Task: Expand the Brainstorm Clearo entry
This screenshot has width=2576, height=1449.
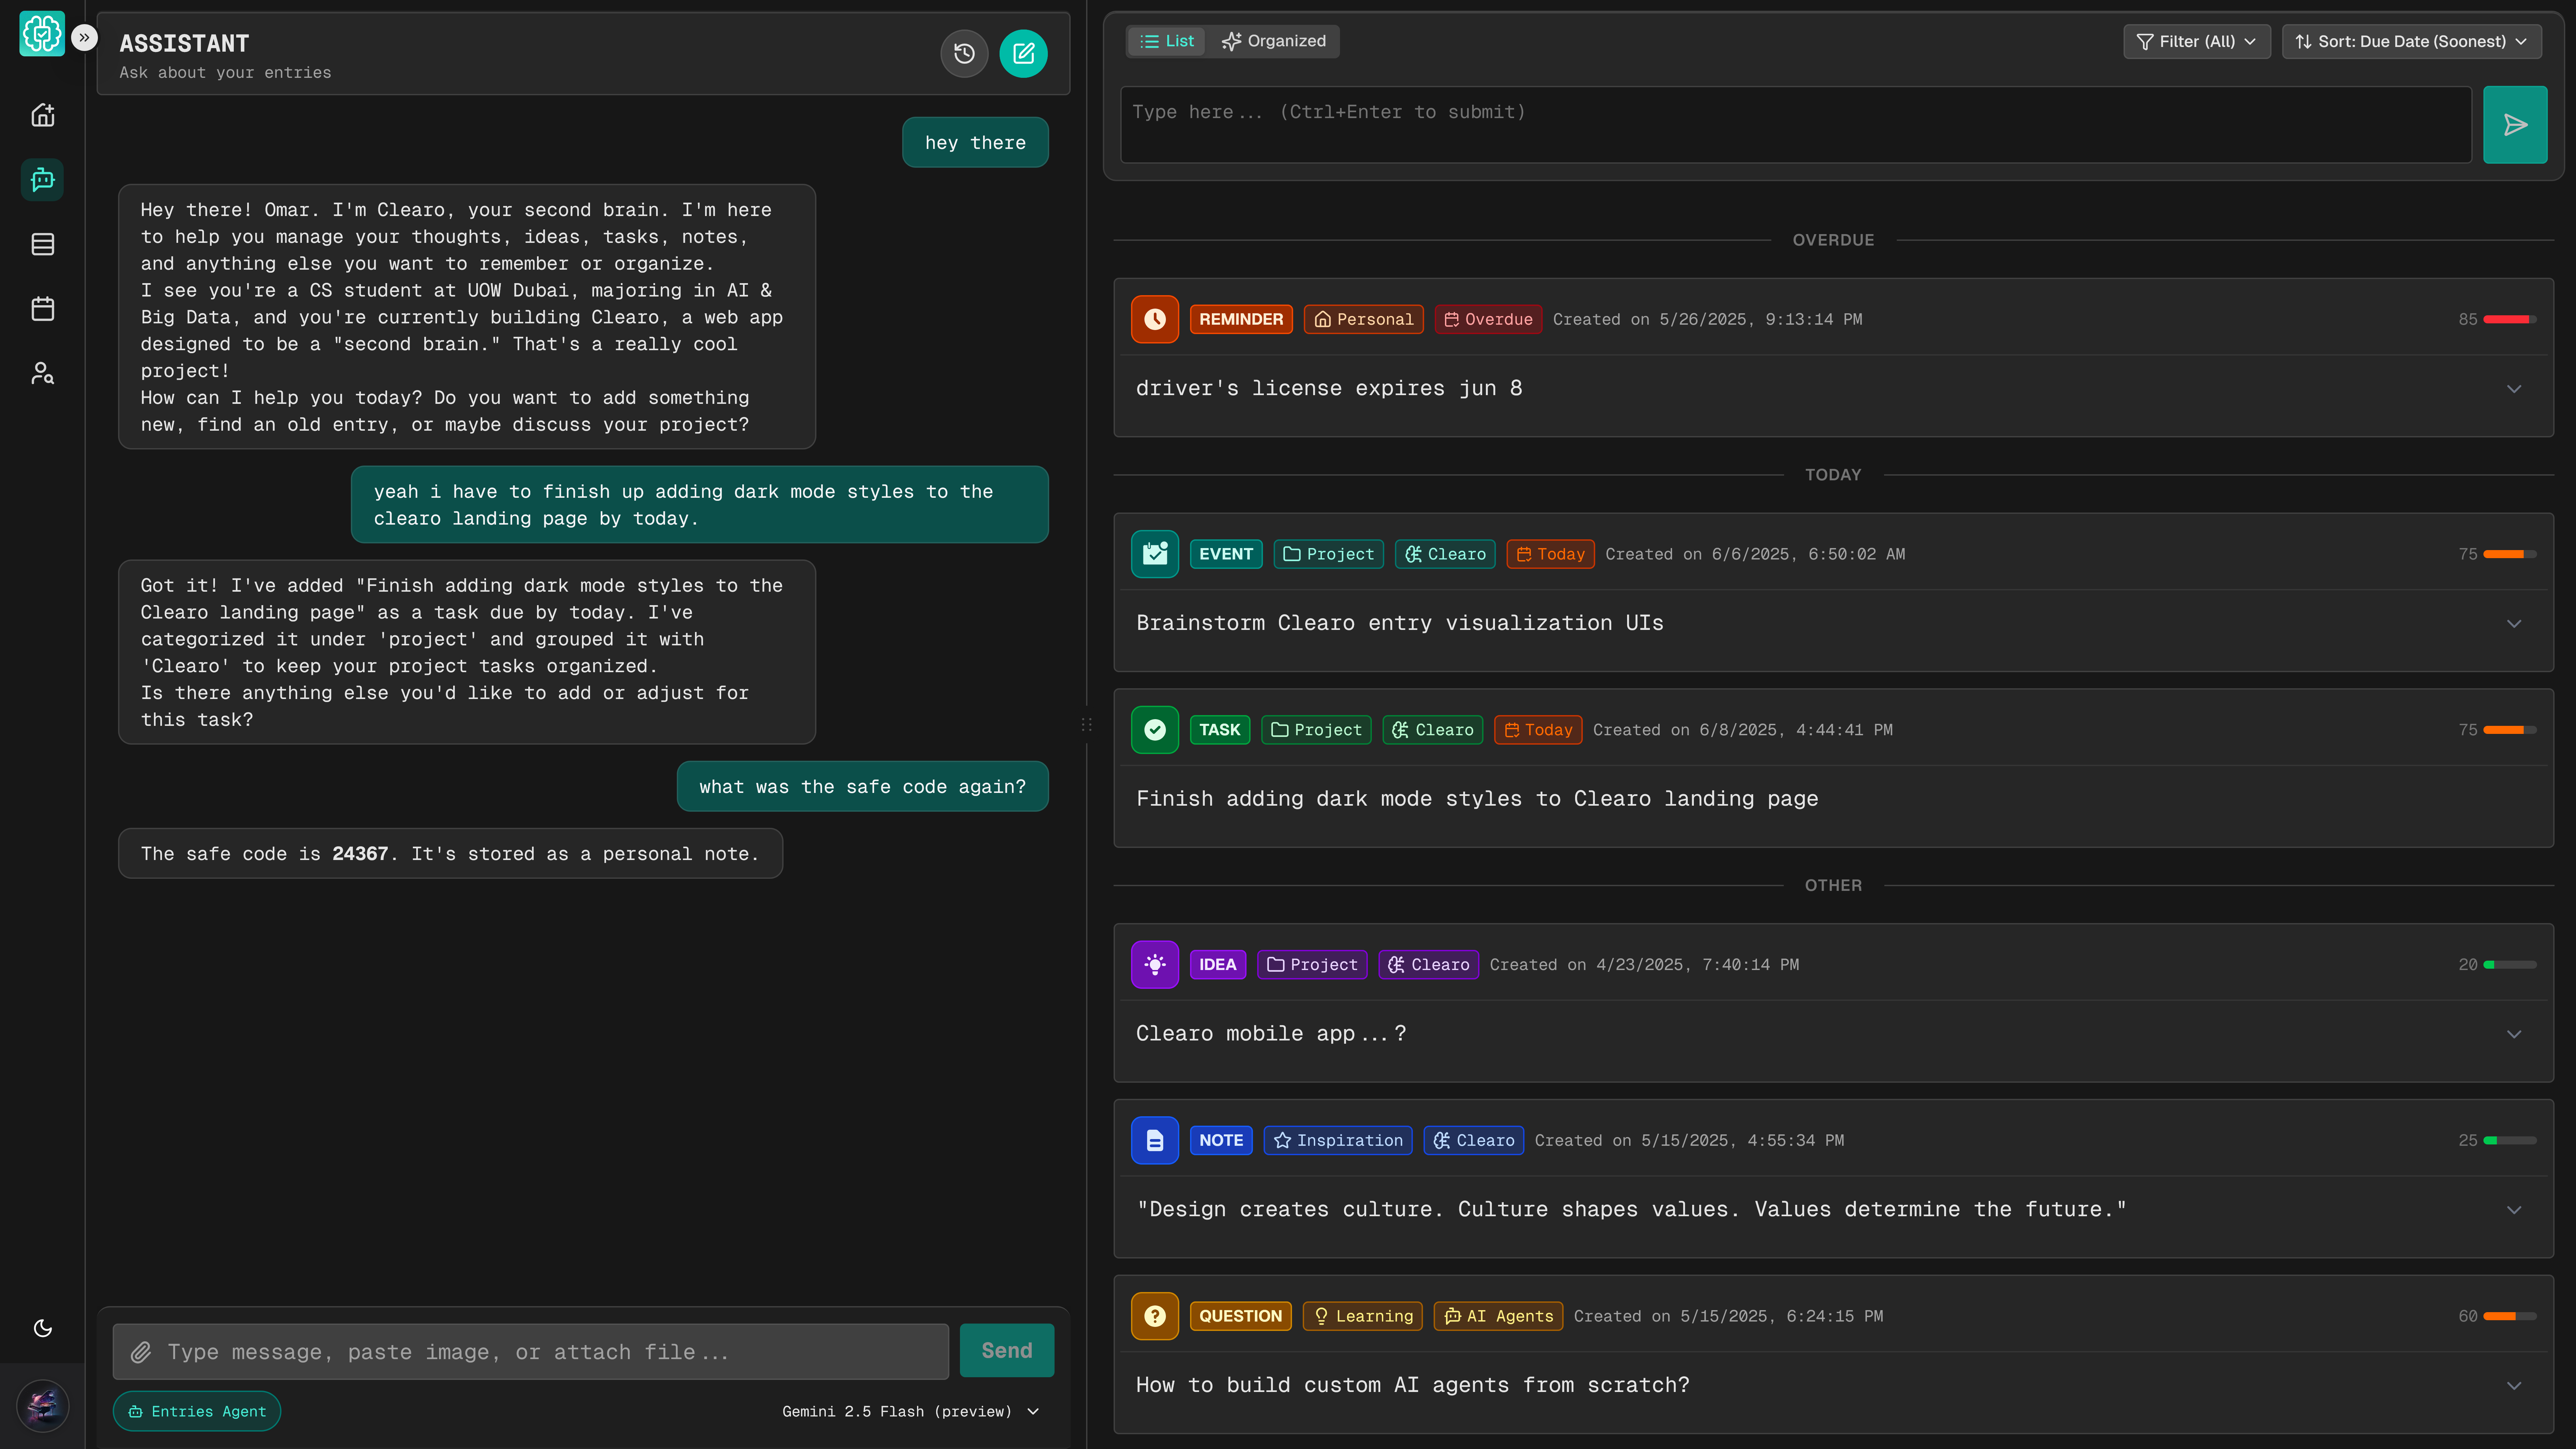Action: click(2514, 624)
